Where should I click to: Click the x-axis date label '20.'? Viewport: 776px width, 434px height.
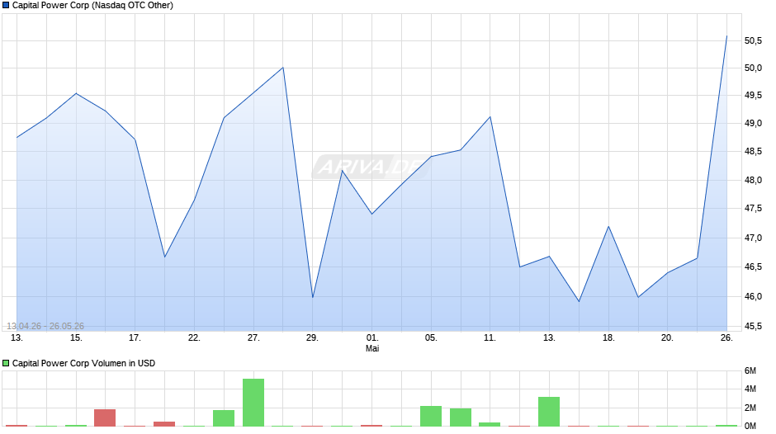coord(667,338)
